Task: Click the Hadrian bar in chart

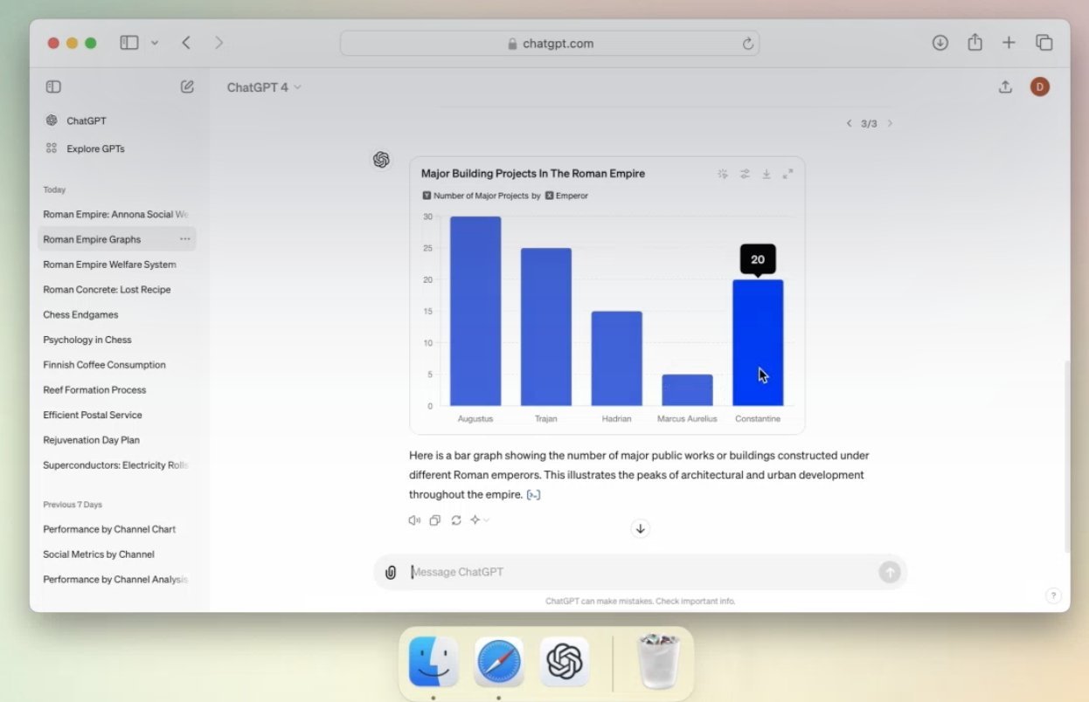Action: [x=616, y=359]
